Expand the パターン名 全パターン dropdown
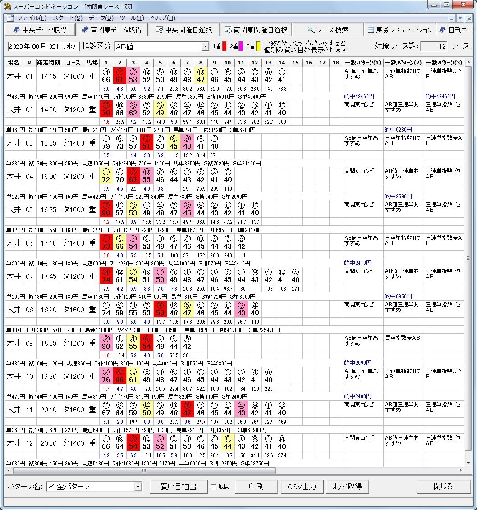 (x=138, y=487)
